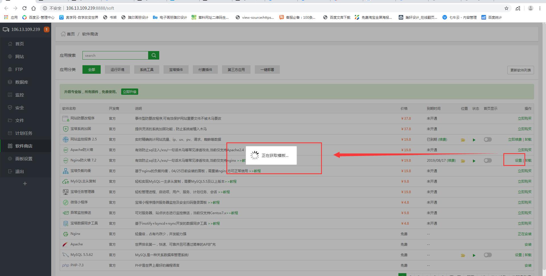Toggle homepage display for Nginx防火墙 7.2
546x276 pixels.
tap(488, 161)
